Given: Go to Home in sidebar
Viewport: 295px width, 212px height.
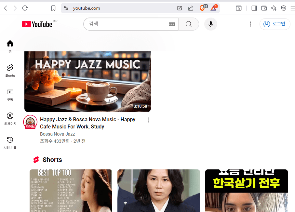Looking at the screenshot, I should (10, 46).
